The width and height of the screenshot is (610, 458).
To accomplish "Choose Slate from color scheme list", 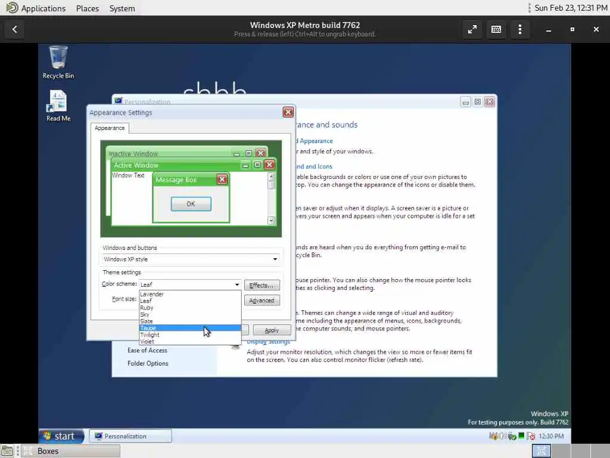I will click(190, 321).
